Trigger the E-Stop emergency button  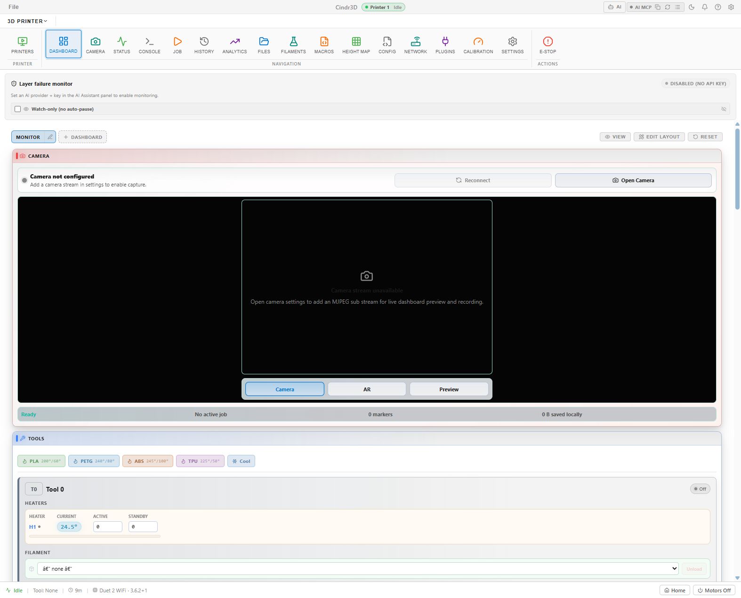[x=548, y=44]
